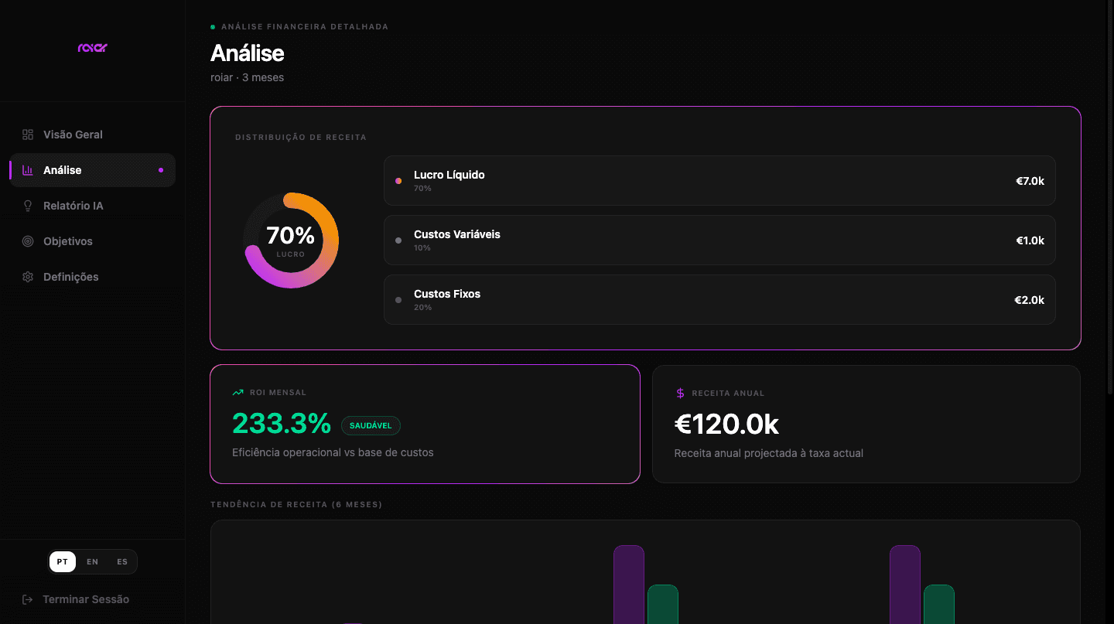Click the Receita Anual dollar icon
The width and height of the screenshot is (1114, 624).
[681, 393]
